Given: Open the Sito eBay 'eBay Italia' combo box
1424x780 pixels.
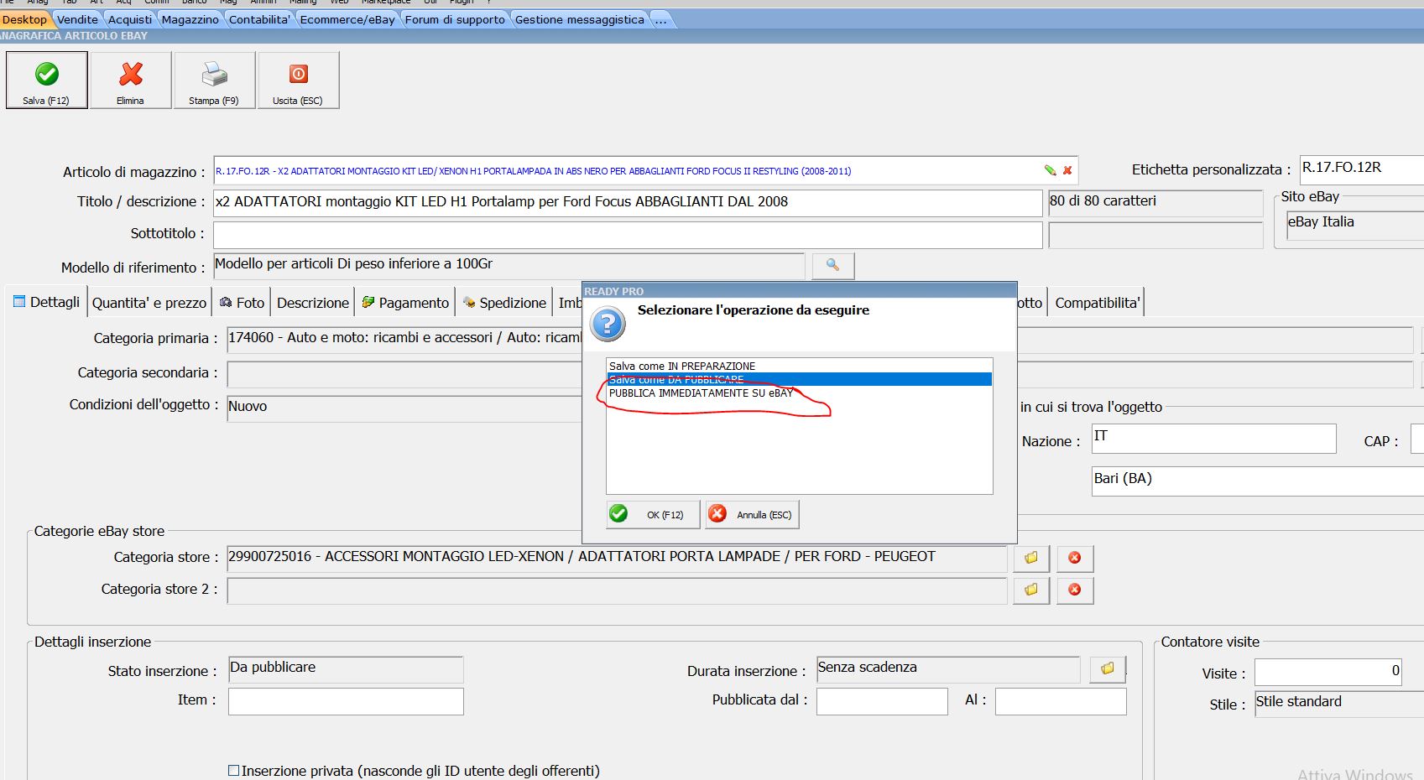Looking at the screenshot, I should point(1354,225).
